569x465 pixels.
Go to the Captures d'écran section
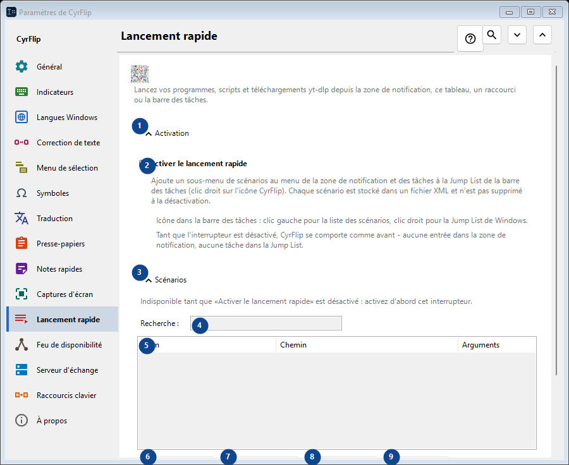pos(62,294)
